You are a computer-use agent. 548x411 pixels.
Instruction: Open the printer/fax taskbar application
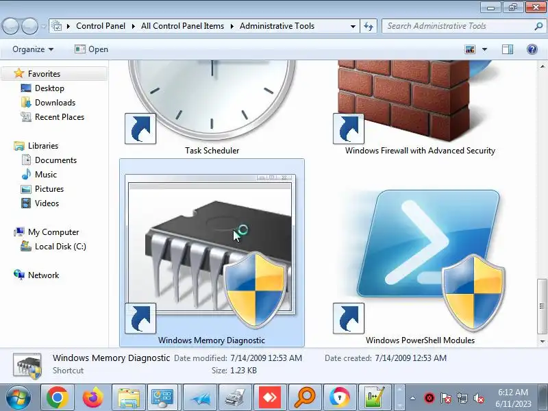tap(235, 397)
